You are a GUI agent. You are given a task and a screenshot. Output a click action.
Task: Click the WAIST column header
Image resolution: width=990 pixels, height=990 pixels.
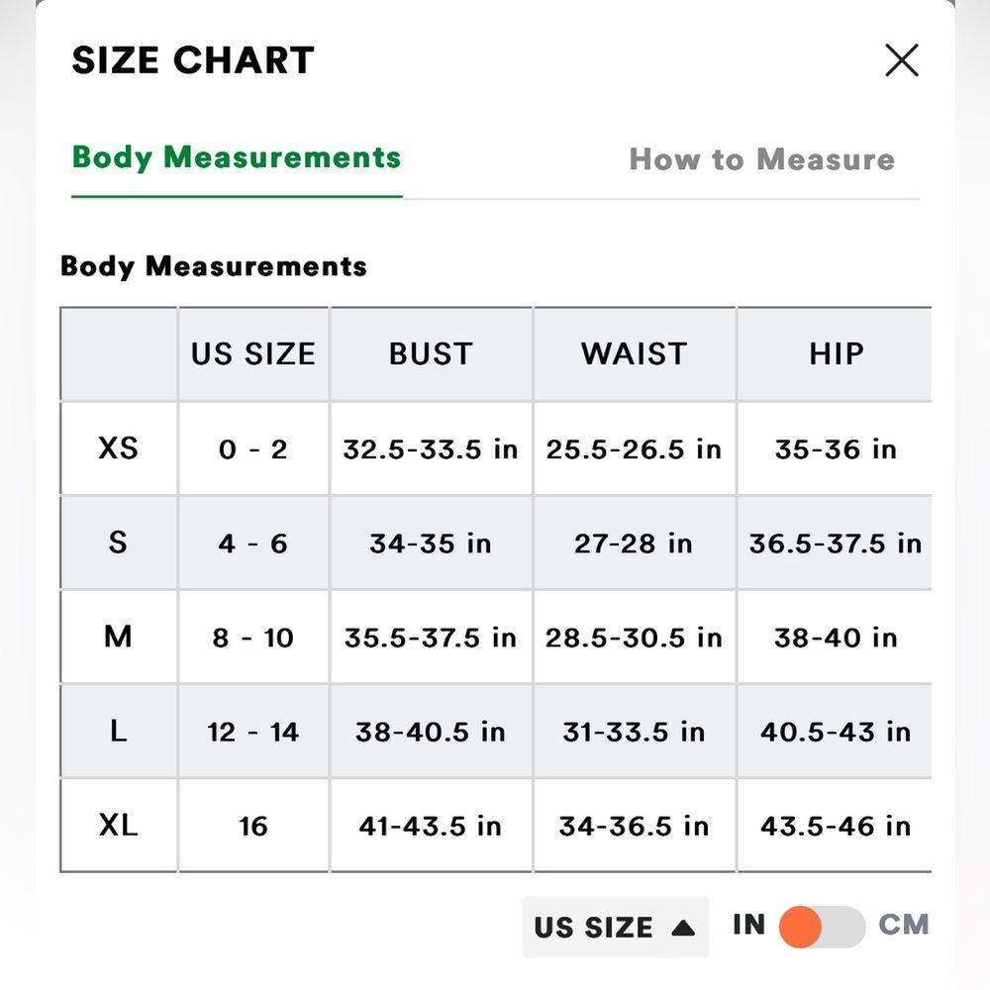tap(634, 353)
